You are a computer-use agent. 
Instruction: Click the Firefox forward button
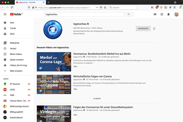pyautogui.click(x=7, y=7)
